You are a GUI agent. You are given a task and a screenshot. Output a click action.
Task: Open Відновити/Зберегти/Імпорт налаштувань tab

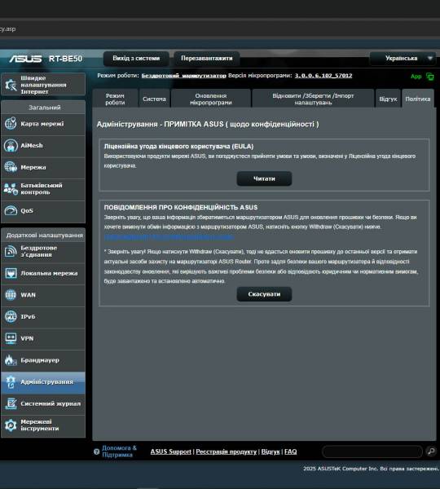[313, 99]
